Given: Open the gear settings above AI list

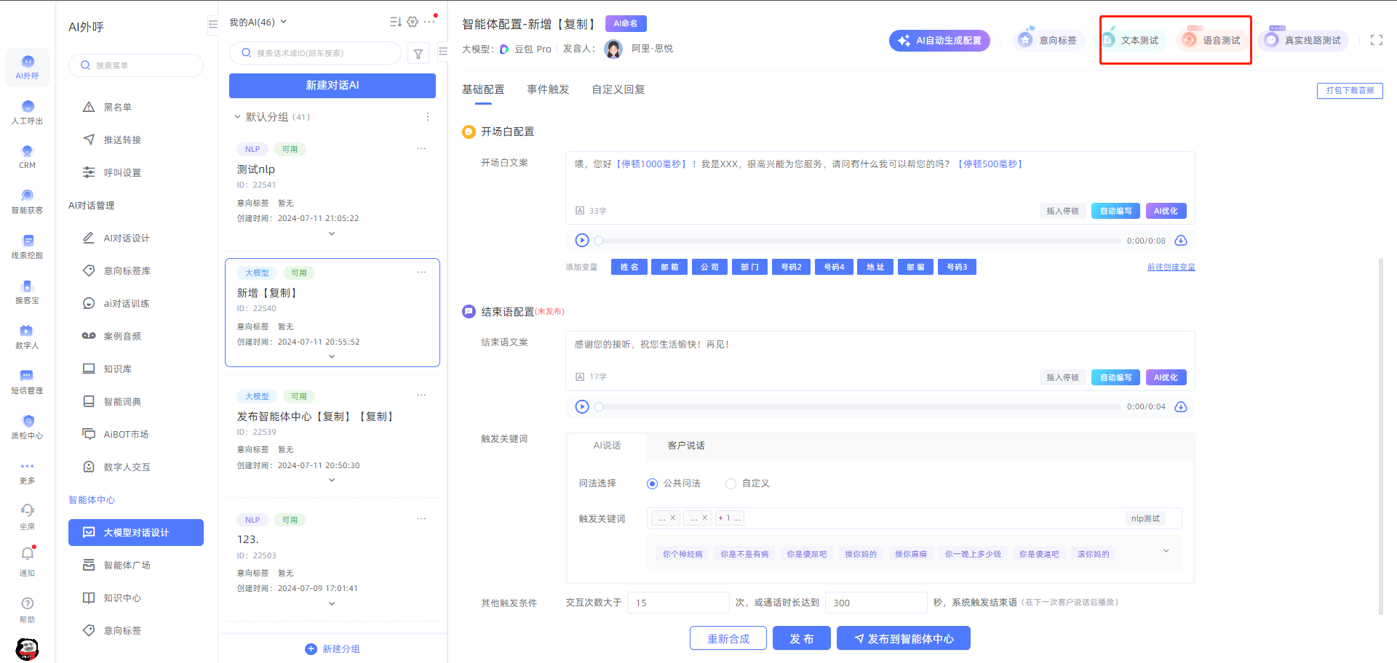Looking at the screenshot, I should 413,22.
